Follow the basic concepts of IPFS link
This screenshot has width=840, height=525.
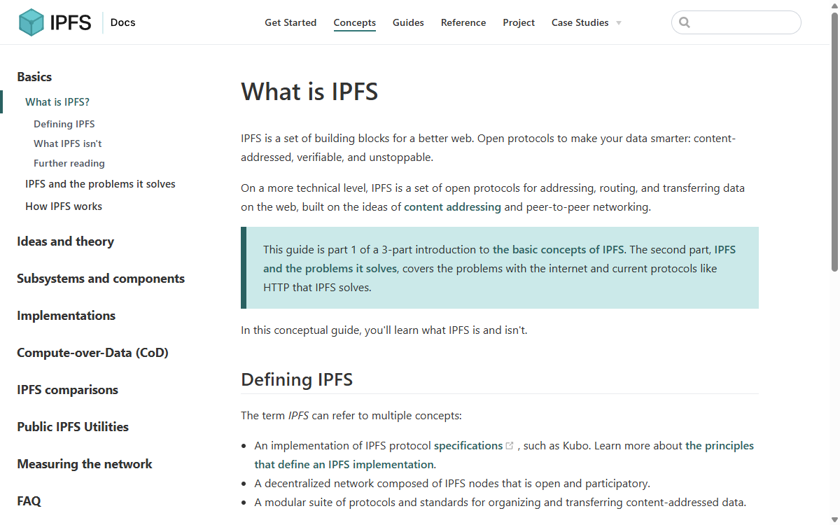point(558,250)
